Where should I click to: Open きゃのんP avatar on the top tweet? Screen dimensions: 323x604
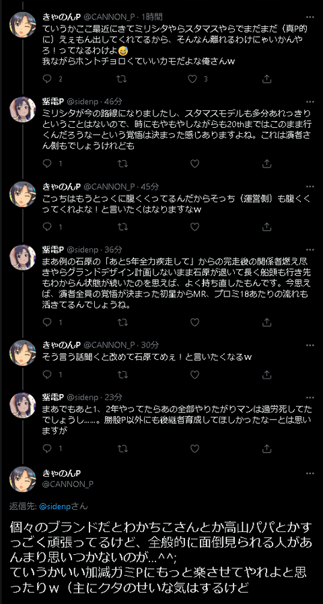(22, 24)
